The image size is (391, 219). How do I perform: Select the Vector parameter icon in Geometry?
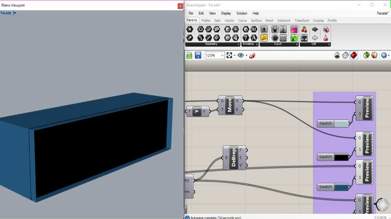click(190, 38)
